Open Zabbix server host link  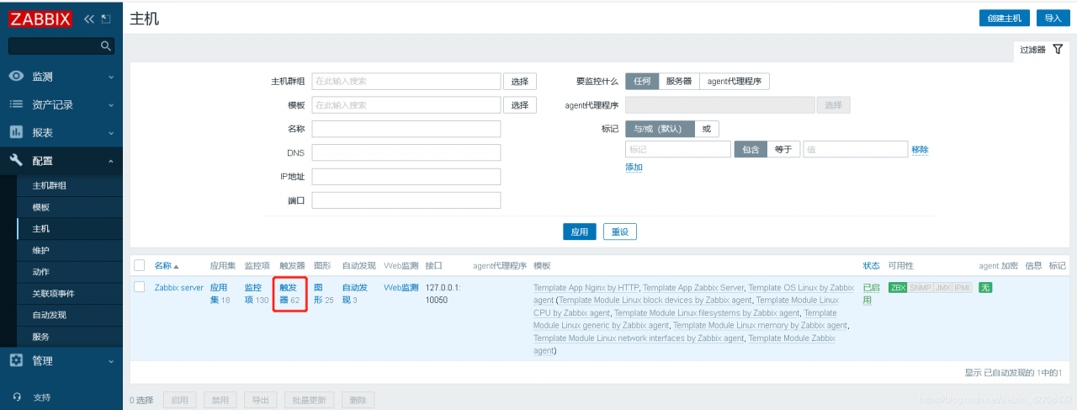pos(179,287)
